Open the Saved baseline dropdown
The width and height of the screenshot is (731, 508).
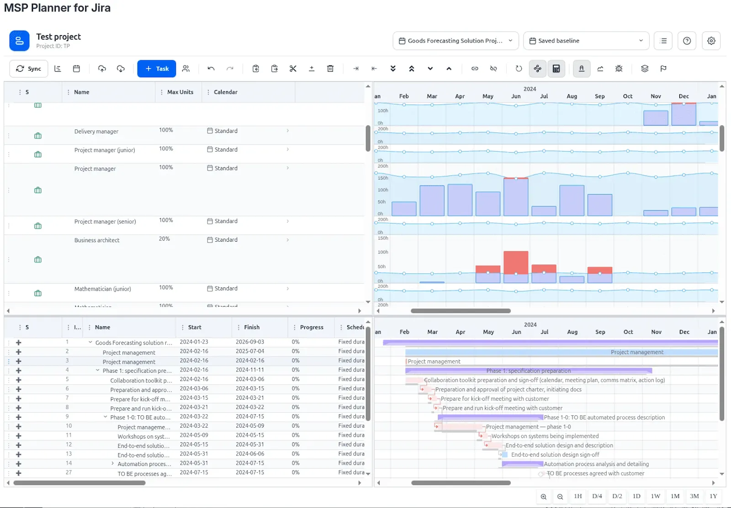click(586, 41)
